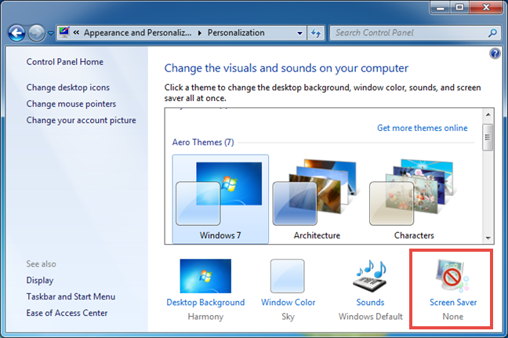Open the Desktop Background link
508x338 pixels.
point(205,303)
